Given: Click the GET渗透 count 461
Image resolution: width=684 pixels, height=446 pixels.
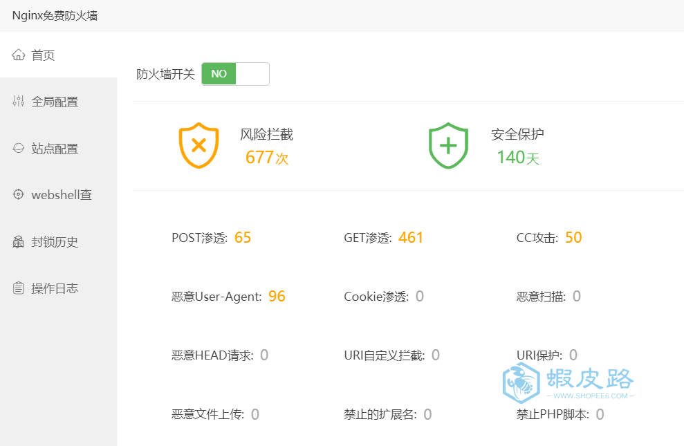Looking at the screenshot, I should (411, 238).
